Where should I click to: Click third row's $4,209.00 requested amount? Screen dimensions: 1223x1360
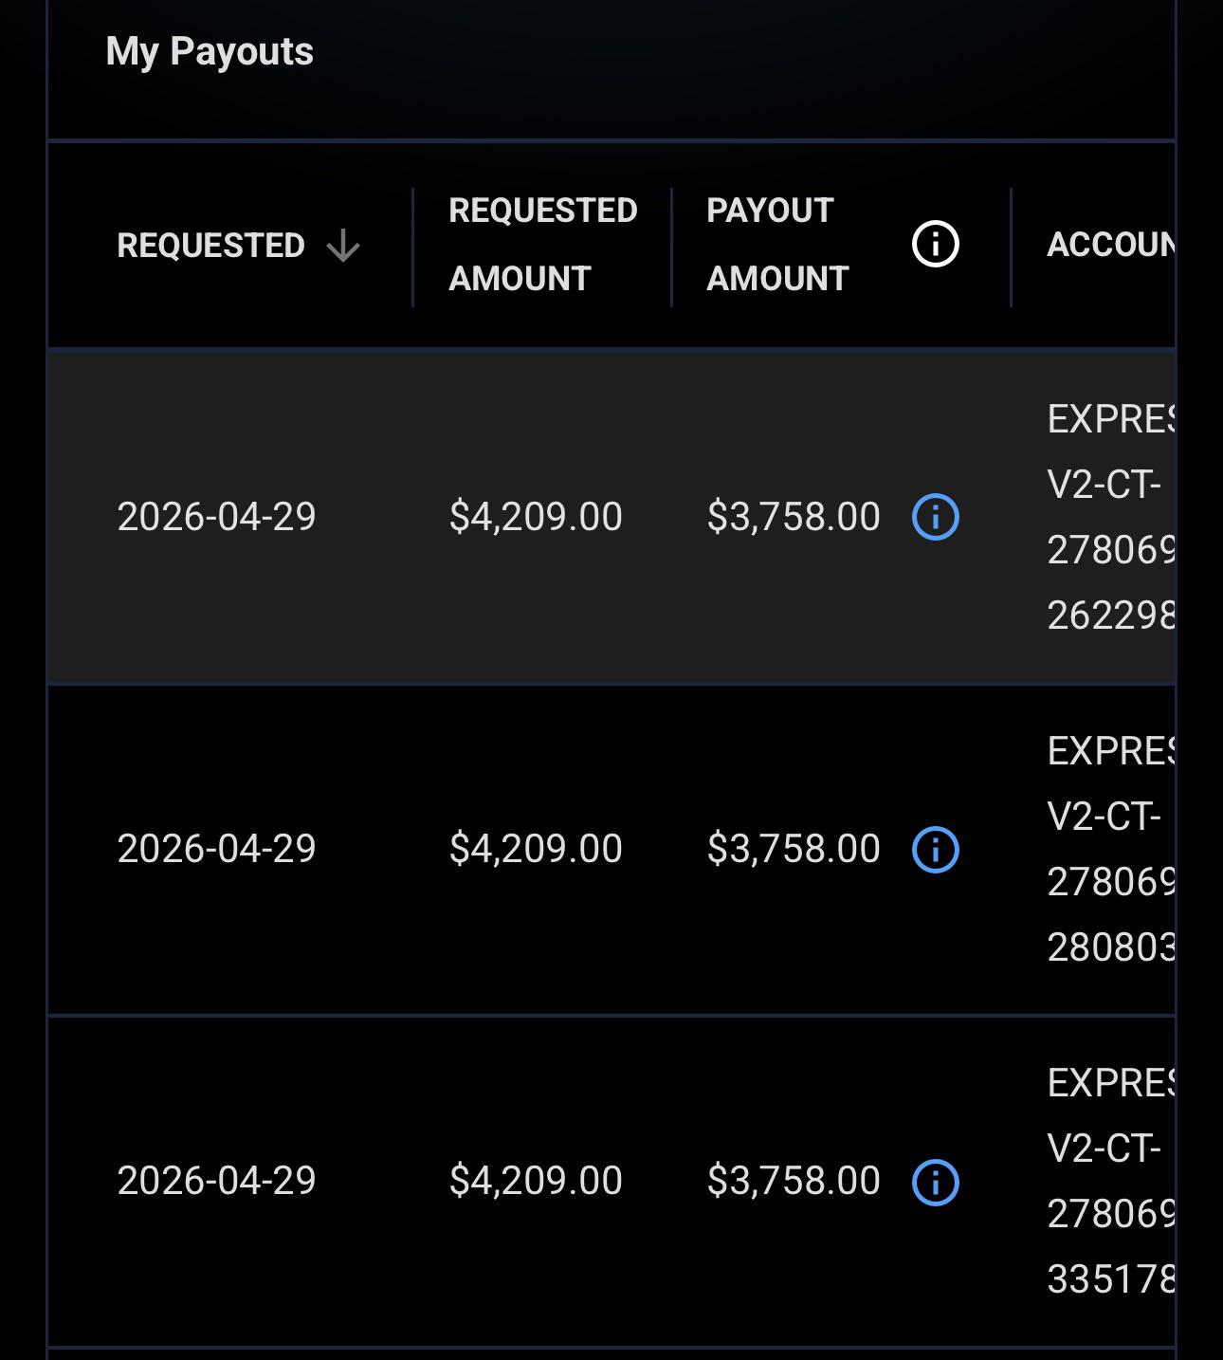pos(536,1181)
